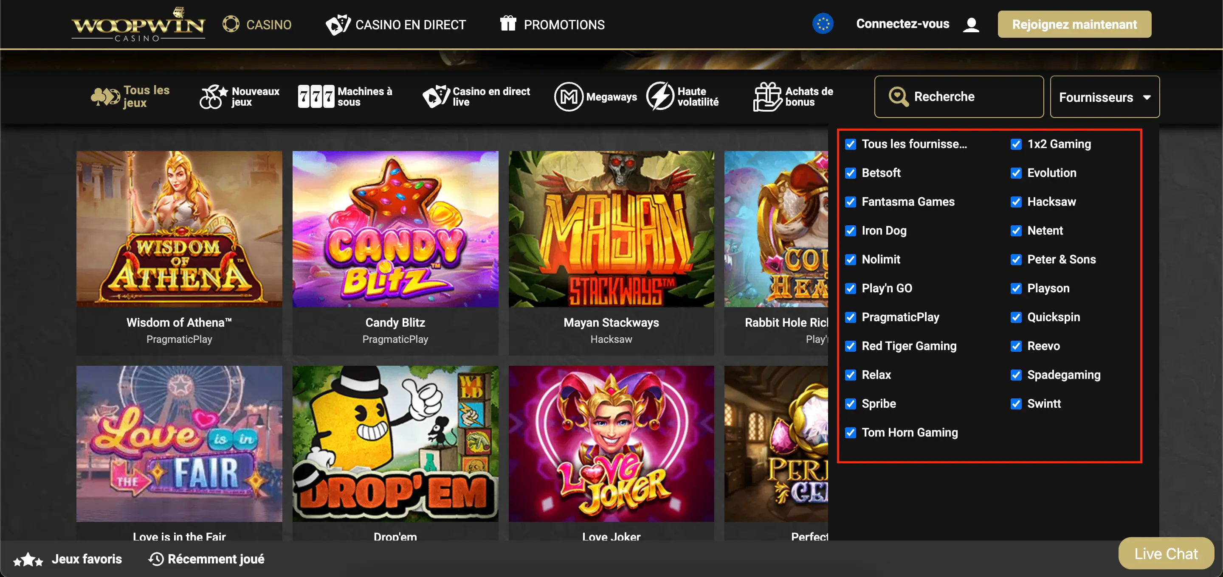Select the Megaways category
Viewport: 1223px width, 577px height.
(x=596, y=97)
